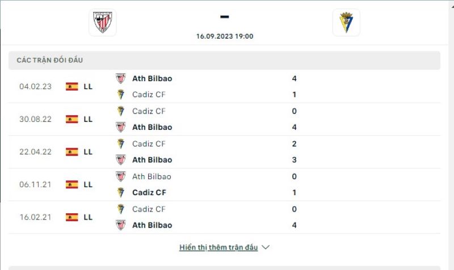Click Cadiz CF logo in 06.11.21 match

[120, 192]
